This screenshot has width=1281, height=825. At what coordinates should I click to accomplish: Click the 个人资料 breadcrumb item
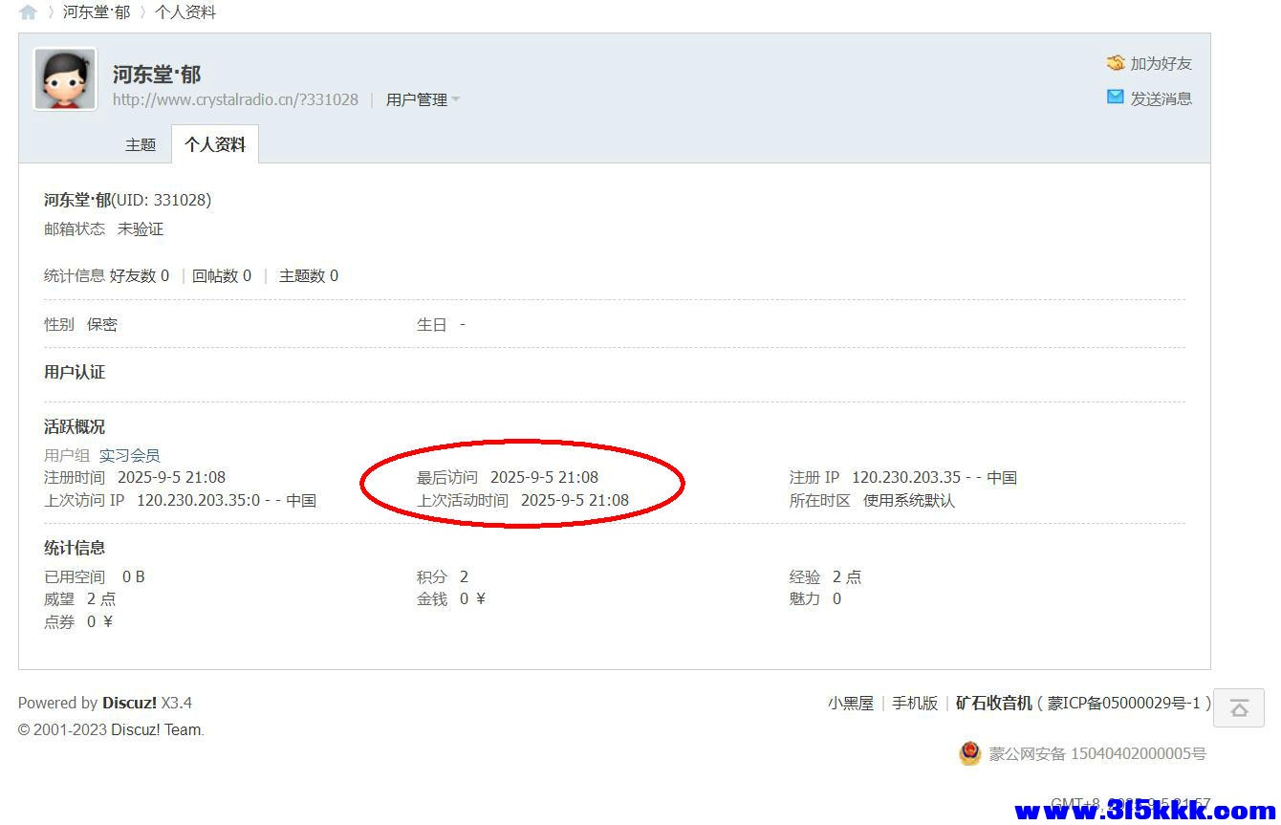click(x=185, y=12)
